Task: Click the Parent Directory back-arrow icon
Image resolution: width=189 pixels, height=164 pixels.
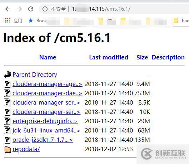Action: click(8, 74)
